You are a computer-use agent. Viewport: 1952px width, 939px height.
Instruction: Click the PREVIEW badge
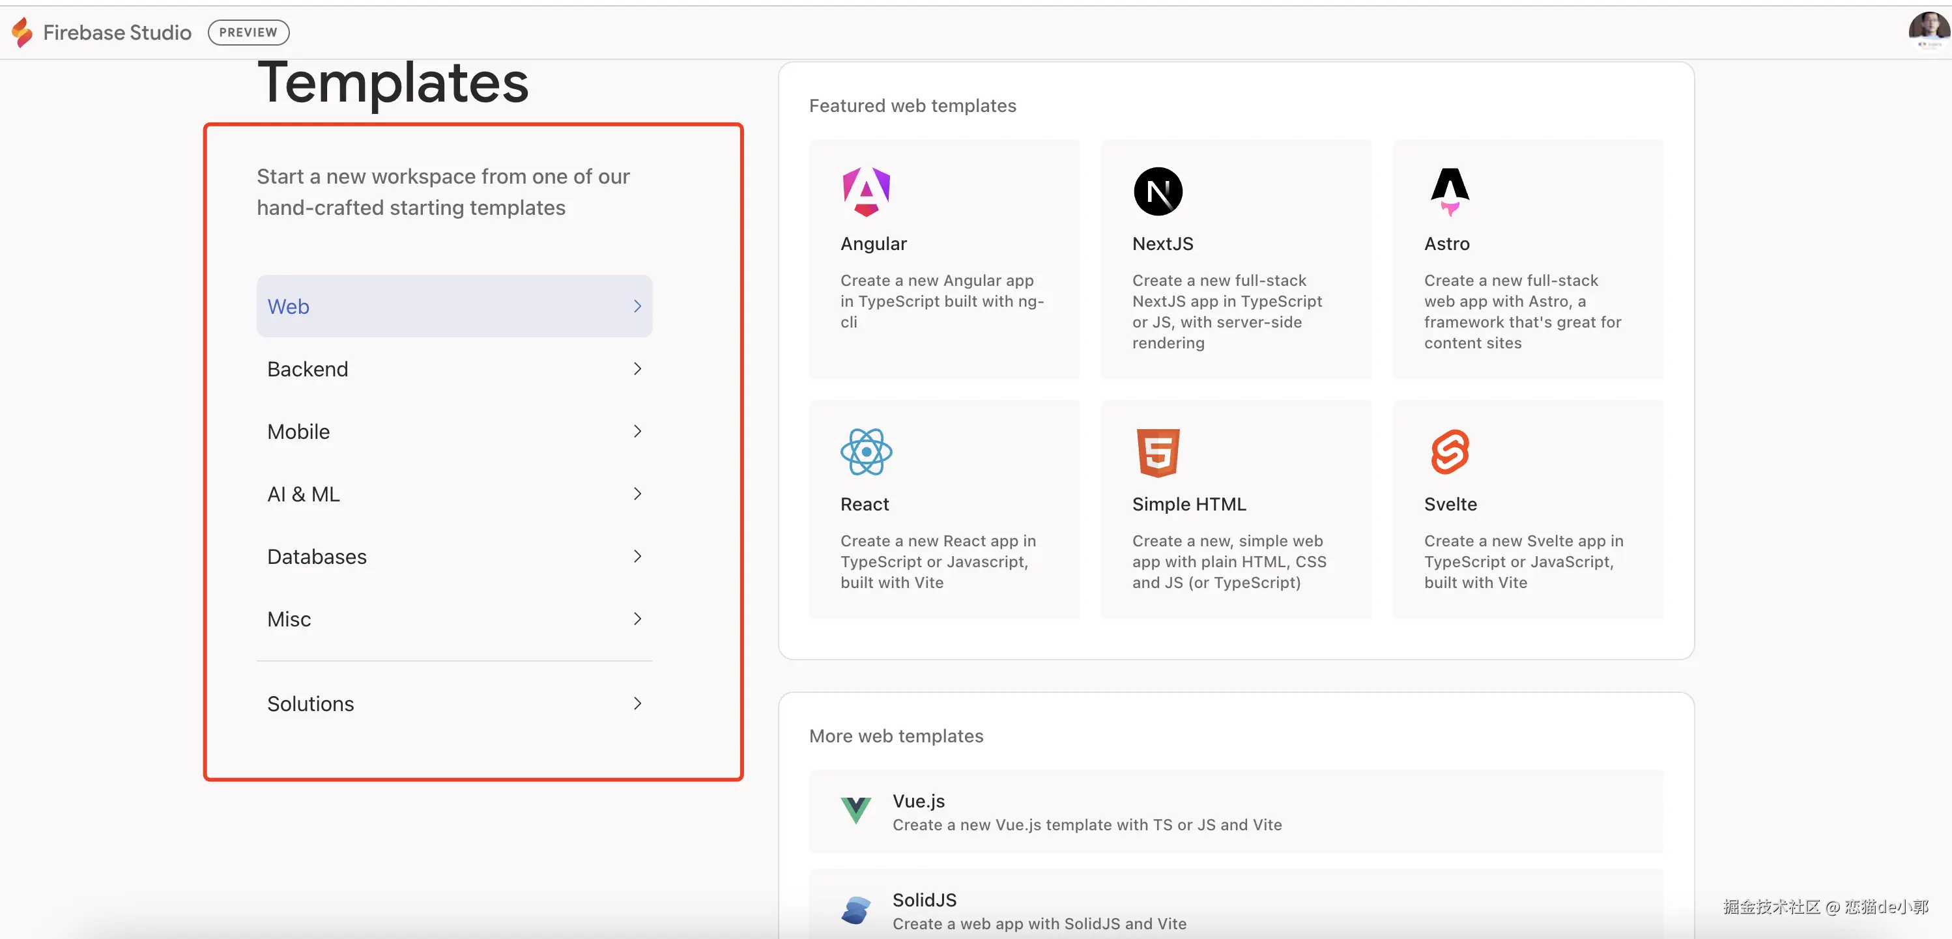(248, 33)
